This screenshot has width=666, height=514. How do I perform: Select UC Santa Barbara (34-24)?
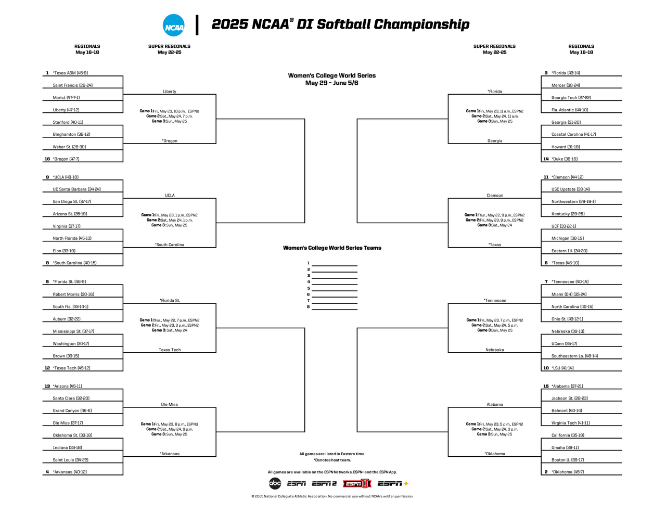coord(76,189)
